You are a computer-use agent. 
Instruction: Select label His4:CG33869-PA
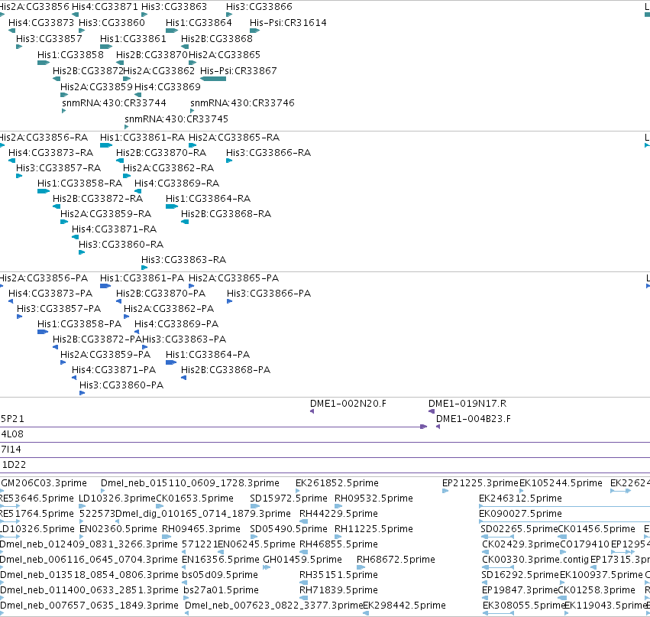click(x=176, y=323)
